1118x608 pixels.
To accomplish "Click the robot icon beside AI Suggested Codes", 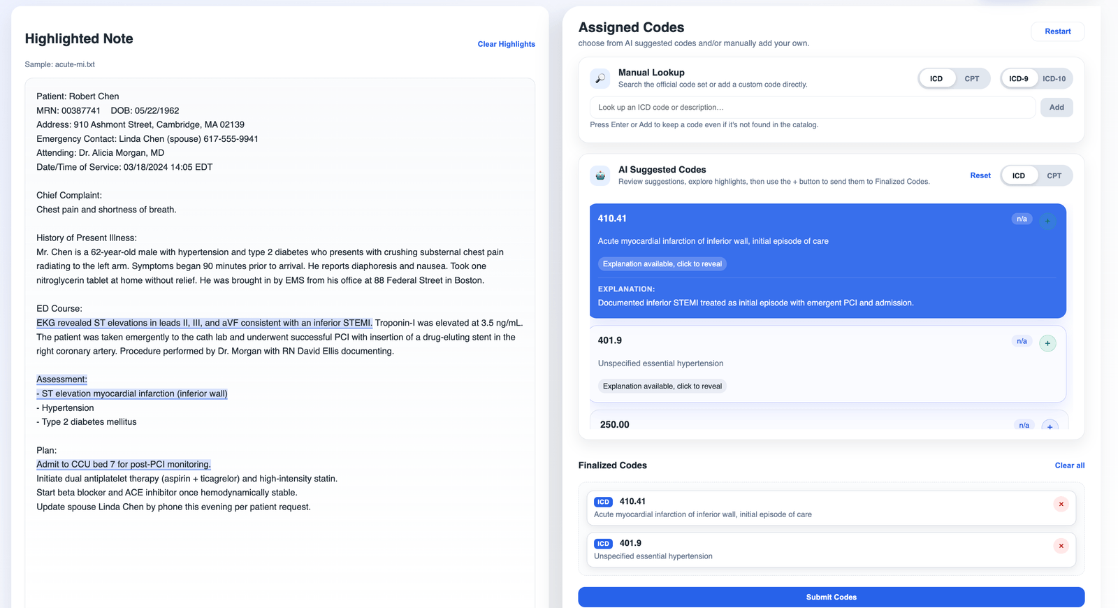I will pos(600,175).
